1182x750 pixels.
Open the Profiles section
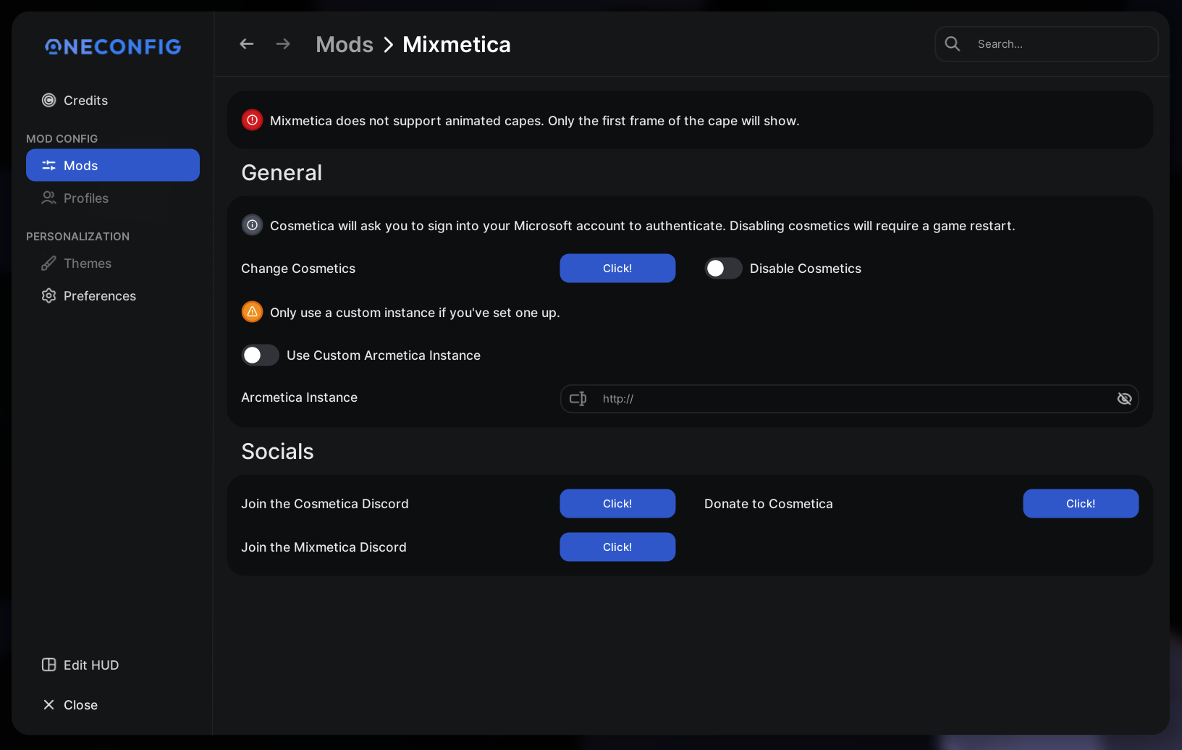[85, 198]
